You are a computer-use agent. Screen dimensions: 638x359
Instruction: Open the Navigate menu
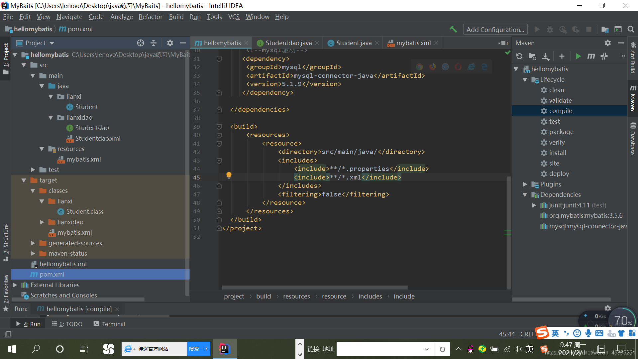69,17
